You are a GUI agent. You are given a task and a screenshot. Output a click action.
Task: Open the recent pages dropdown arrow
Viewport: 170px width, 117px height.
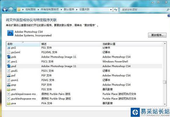(15, 10)
